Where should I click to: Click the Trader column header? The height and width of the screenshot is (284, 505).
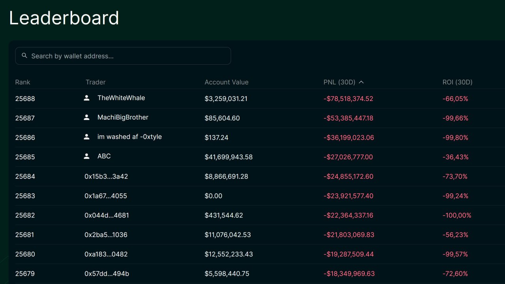pos(95,82)
